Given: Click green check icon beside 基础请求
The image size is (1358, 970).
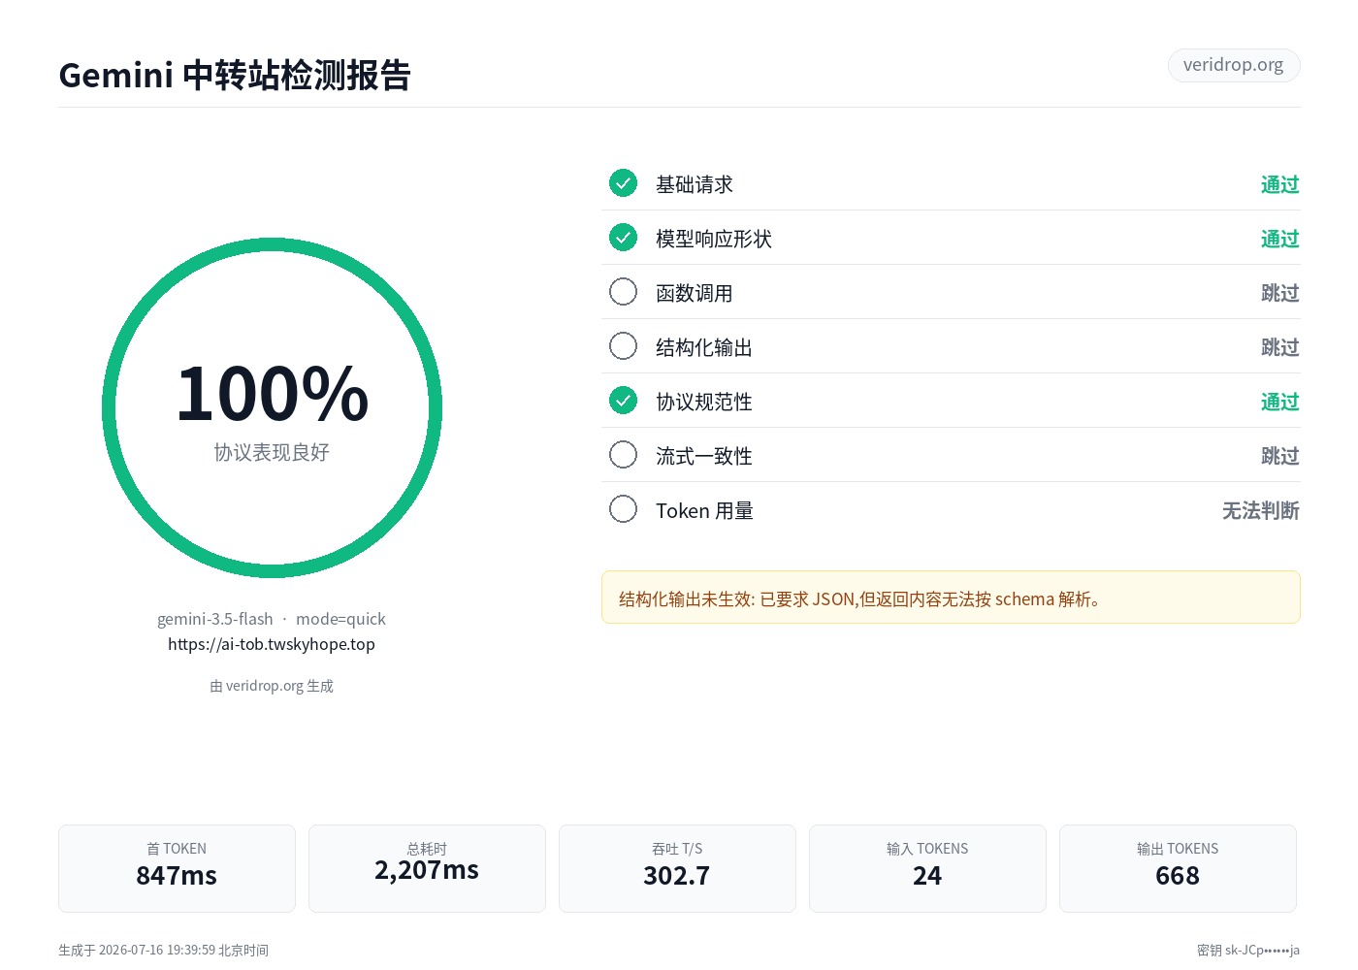Looking at the screenshot, I should click(x=623, y=183).
